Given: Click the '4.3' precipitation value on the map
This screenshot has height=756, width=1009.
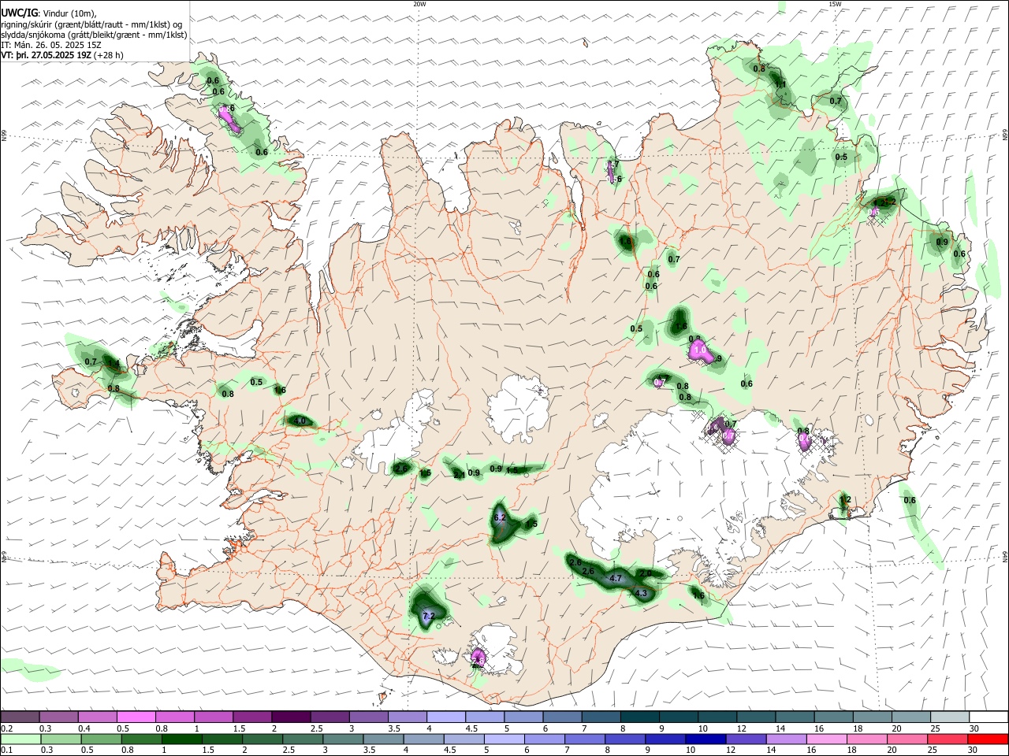Looking at the screenshot, I should [x=641, y=593].
